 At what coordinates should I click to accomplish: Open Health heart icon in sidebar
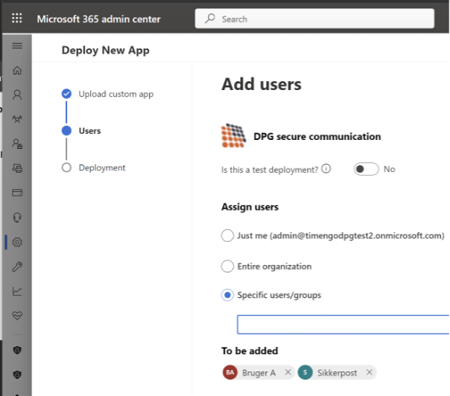click(17, 316)
